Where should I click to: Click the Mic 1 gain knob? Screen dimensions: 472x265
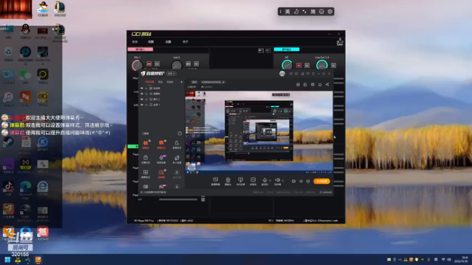pos(137,65)
